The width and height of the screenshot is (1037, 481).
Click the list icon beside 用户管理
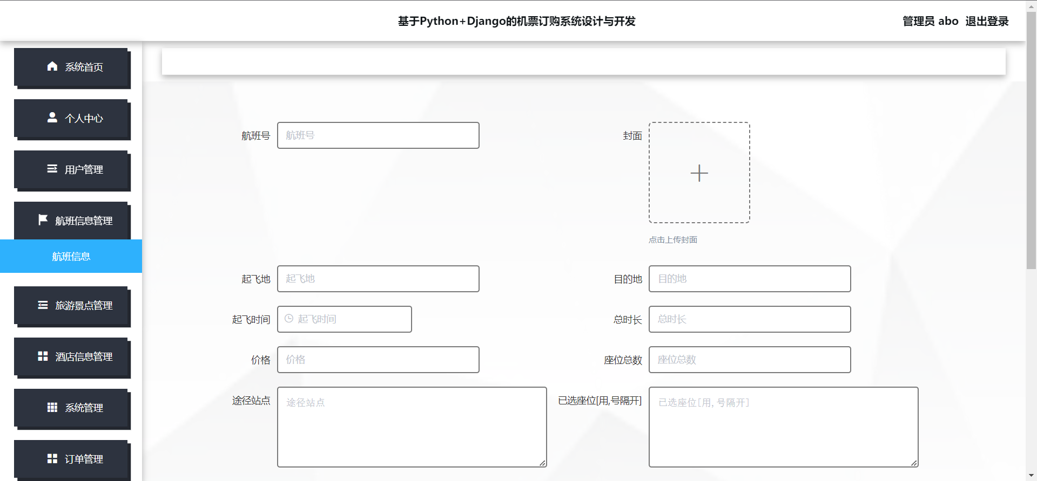(x=52, y=169)
